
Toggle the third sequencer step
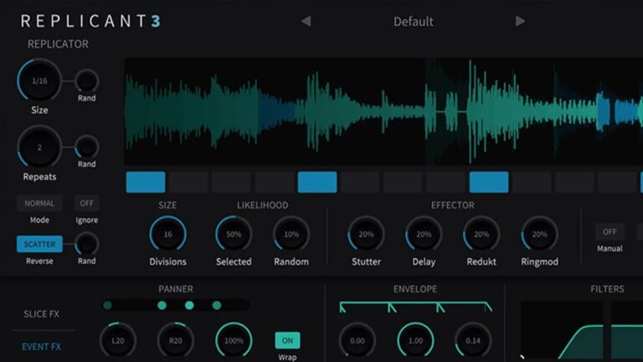pyautogui.click(x=231, y=182)
